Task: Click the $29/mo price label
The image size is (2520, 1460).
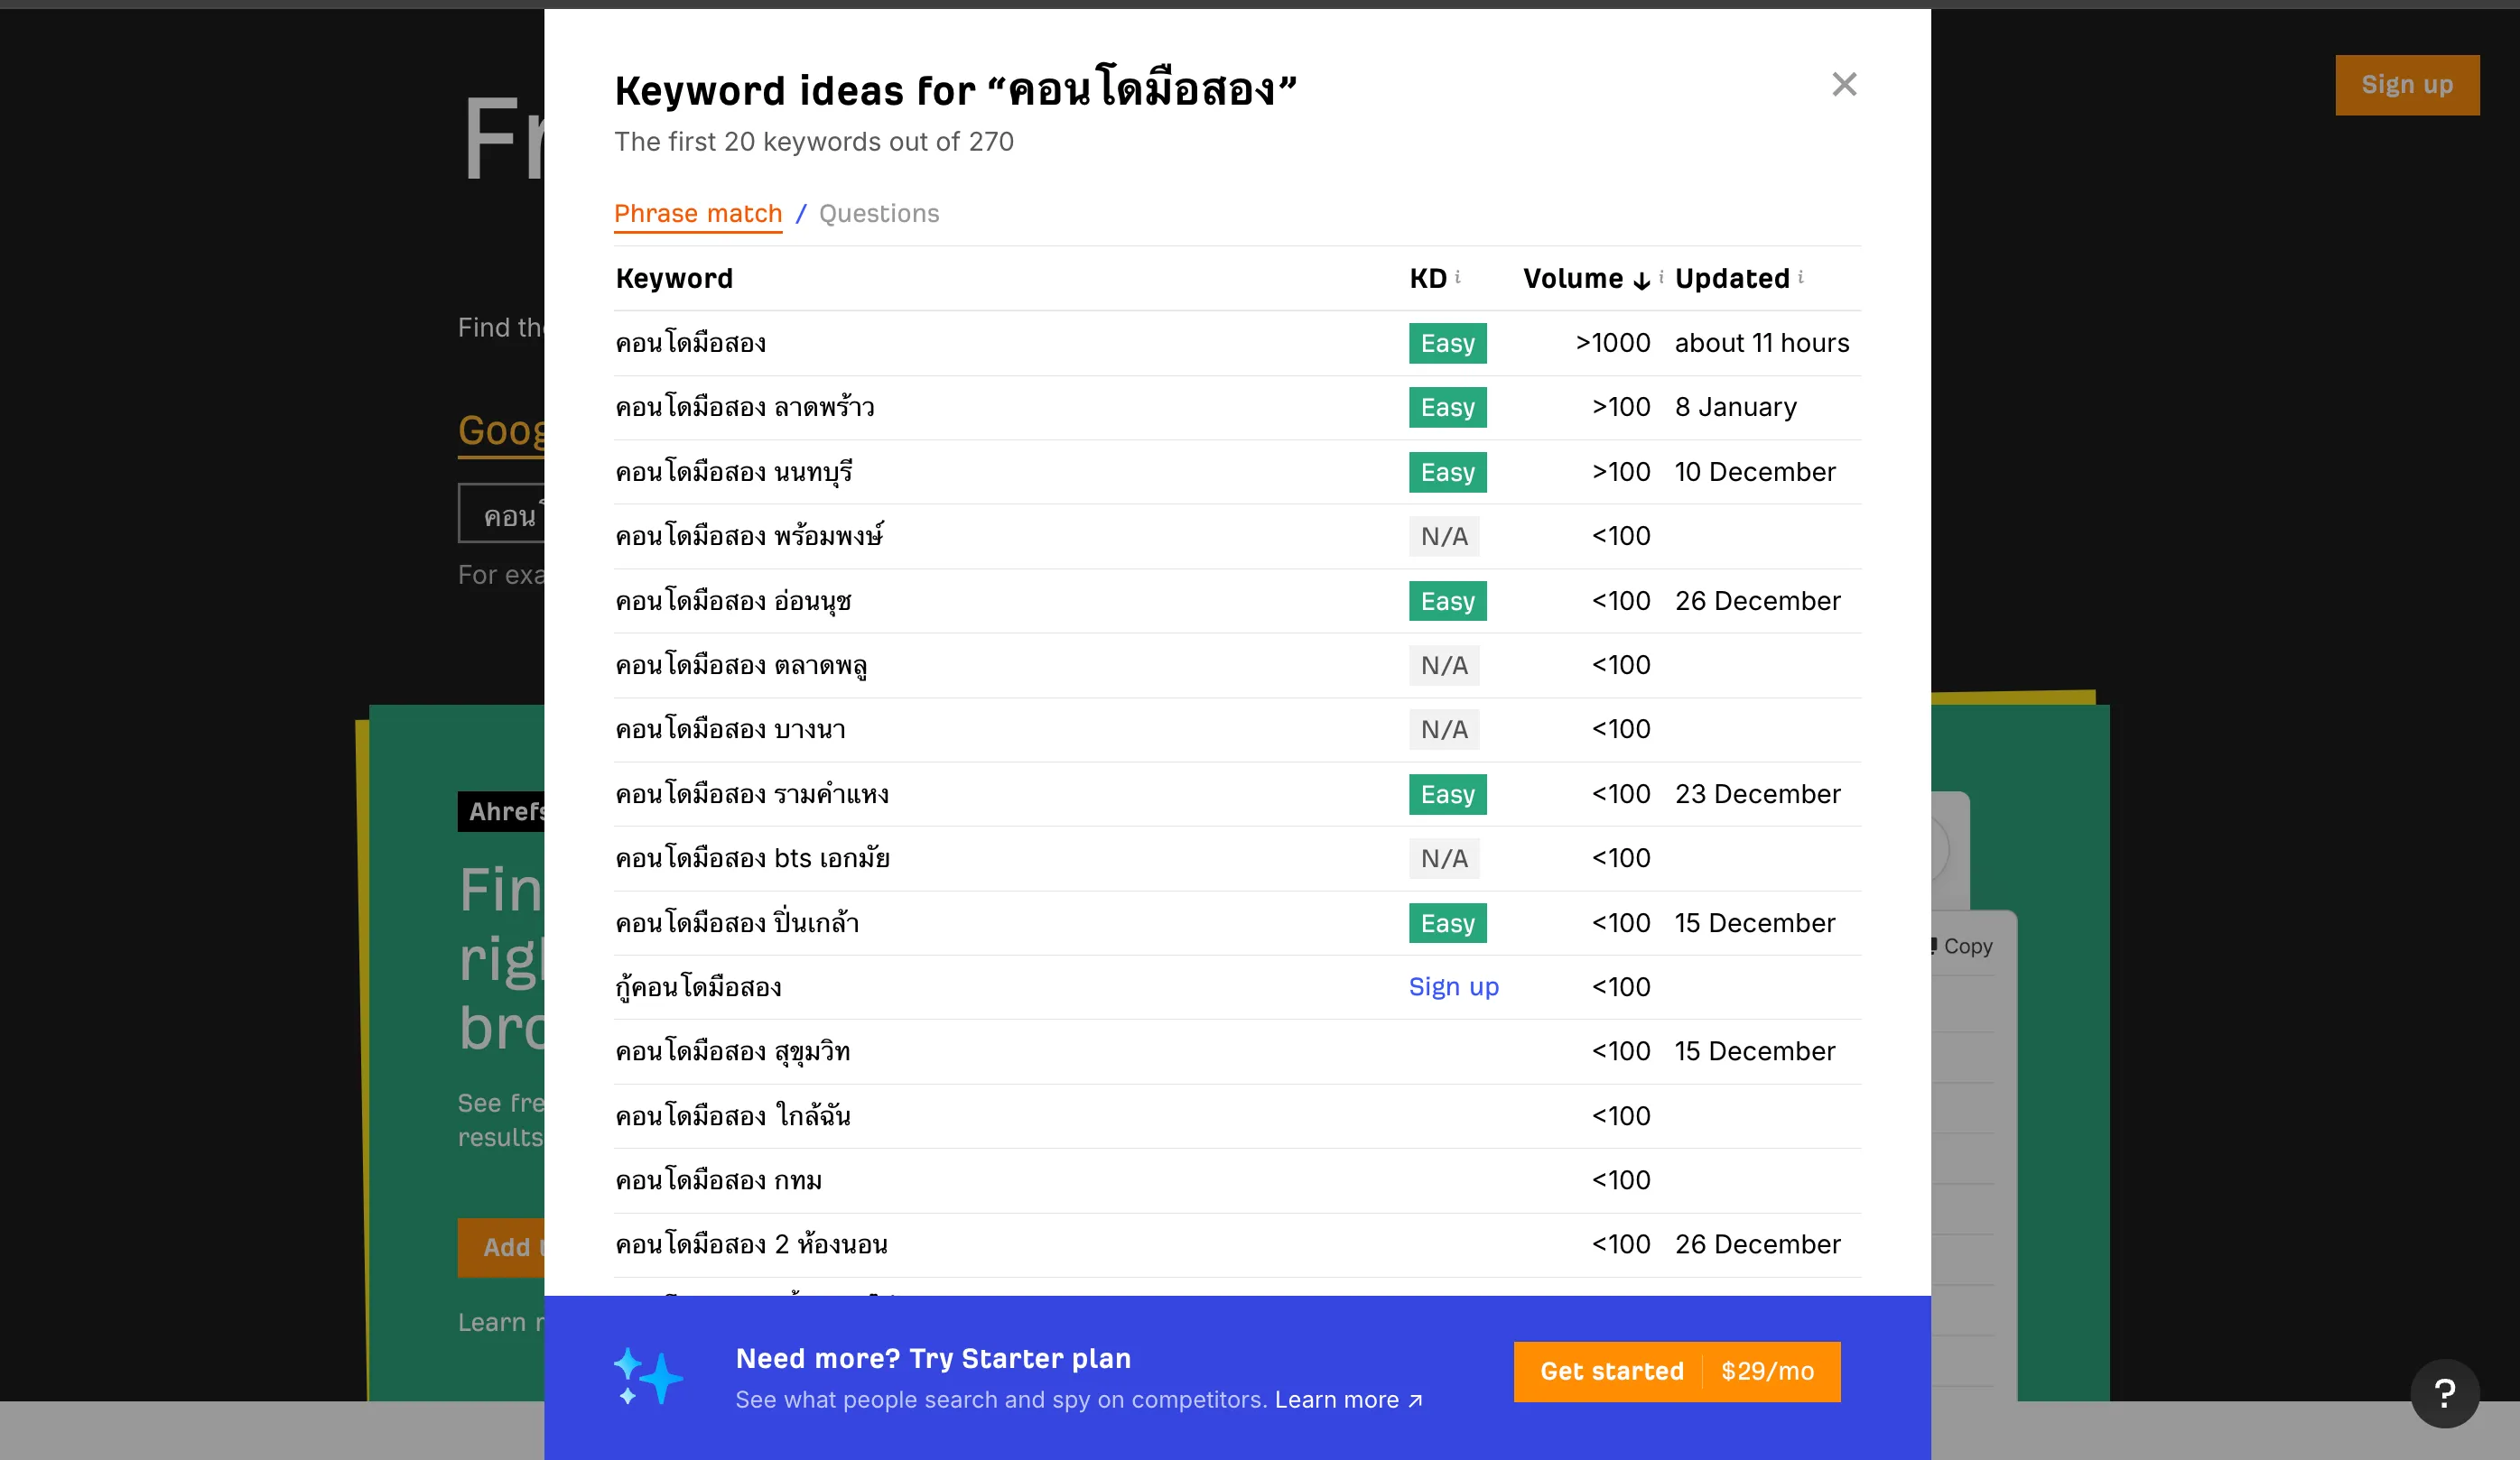Action: (x=1767, y=1371)
